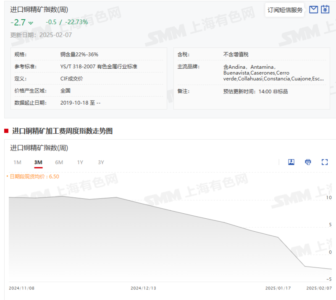Select the 3M time range tab
The image size is (336, 300).
(x=38, y=162)
